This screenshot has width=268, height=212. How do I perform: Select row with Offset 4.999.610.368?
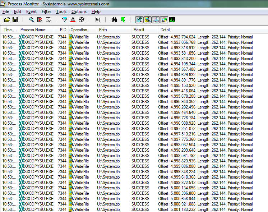click(134, 177)
